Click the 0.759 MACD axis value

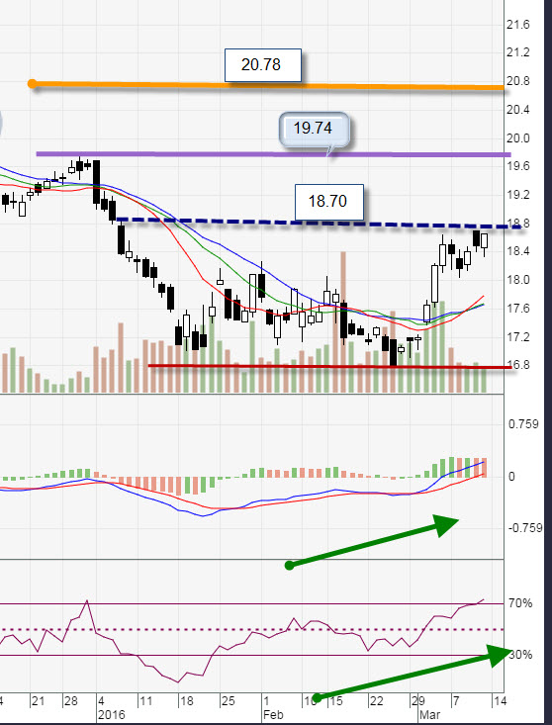[523, 424]
